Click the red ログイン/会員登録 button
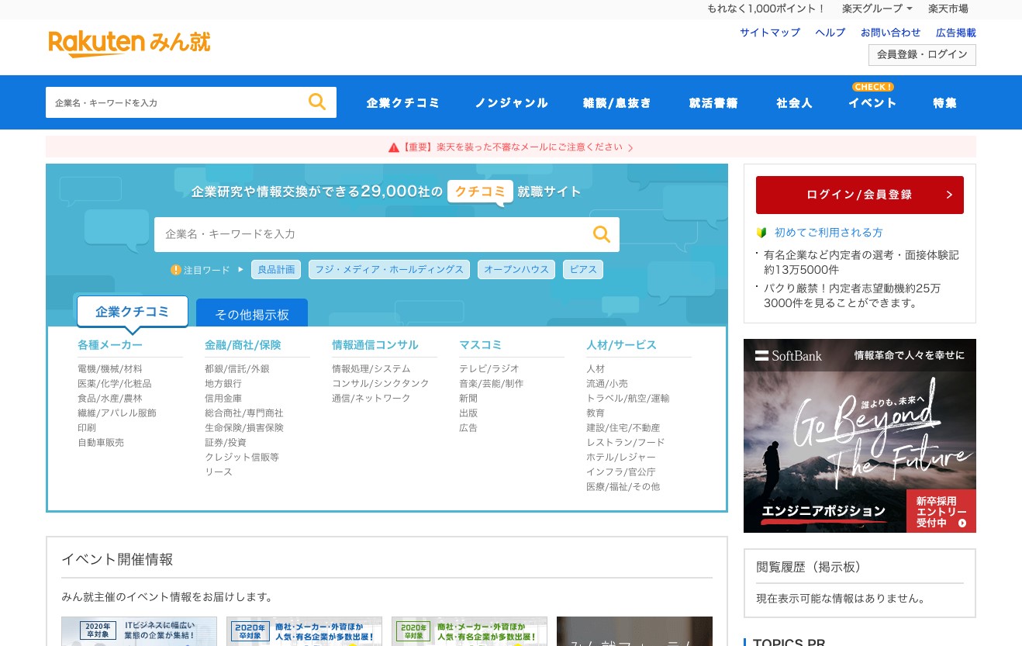Viewport: 1022px width, 646px height. (x=860, y=195)
